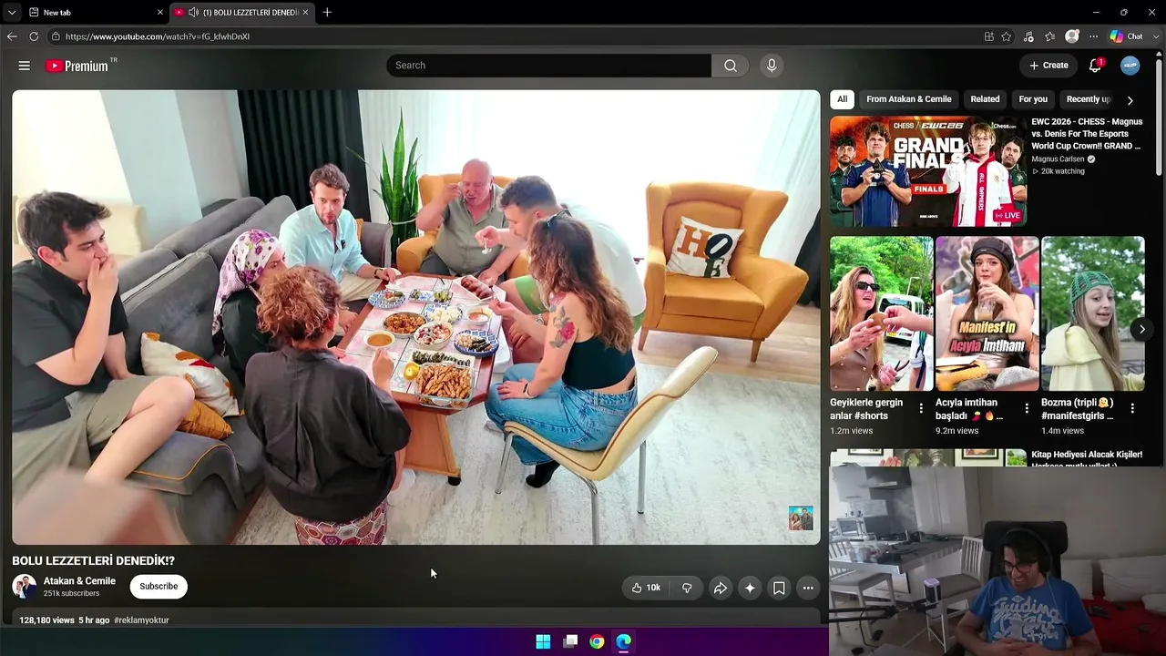This screenshot has width=1166, height=656.
Task: Open the Edge profile avatar
Action: [x=1072, y=36]
